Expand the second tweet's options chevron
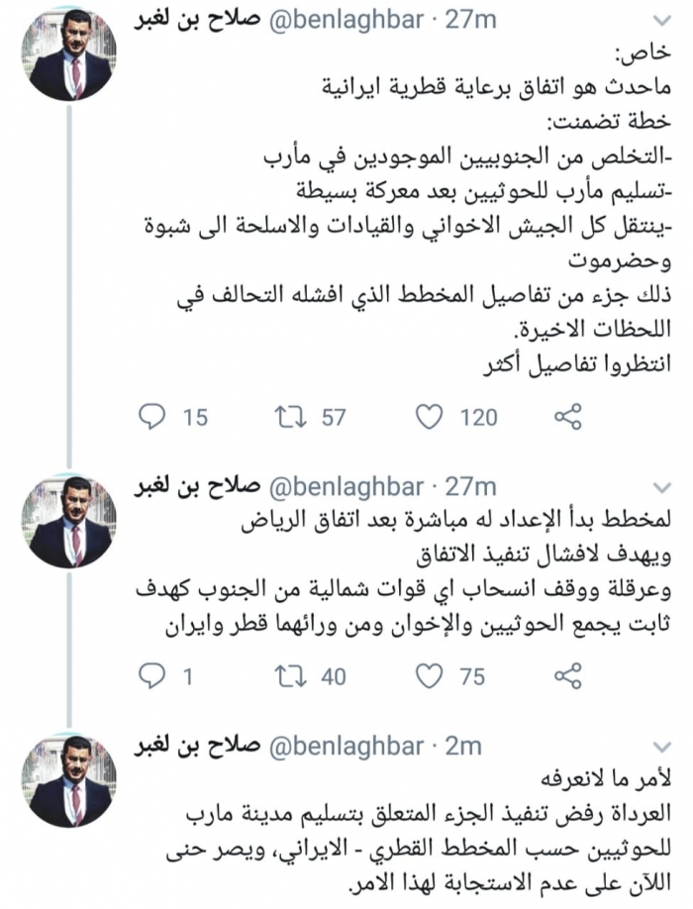The width and height of the screenshot is (693, 909). pos(664,486)
